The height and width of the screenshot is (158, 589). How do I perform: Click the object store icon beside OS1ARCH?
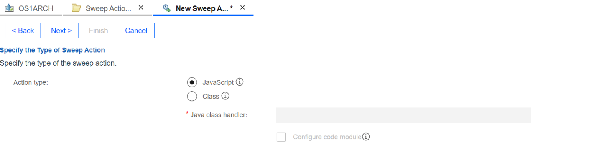click(8, 8)
